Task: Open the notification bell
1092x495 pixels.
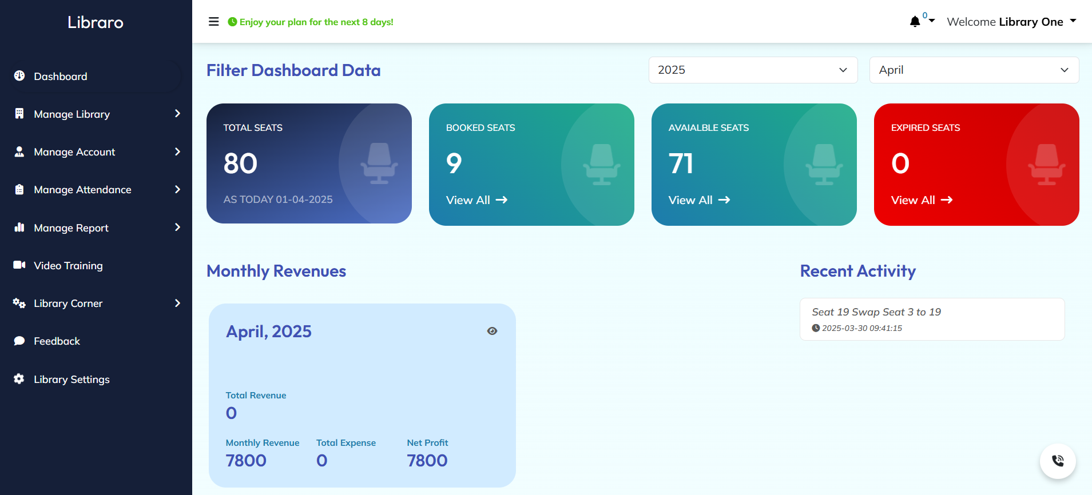Action: click(x=915, y=22)
